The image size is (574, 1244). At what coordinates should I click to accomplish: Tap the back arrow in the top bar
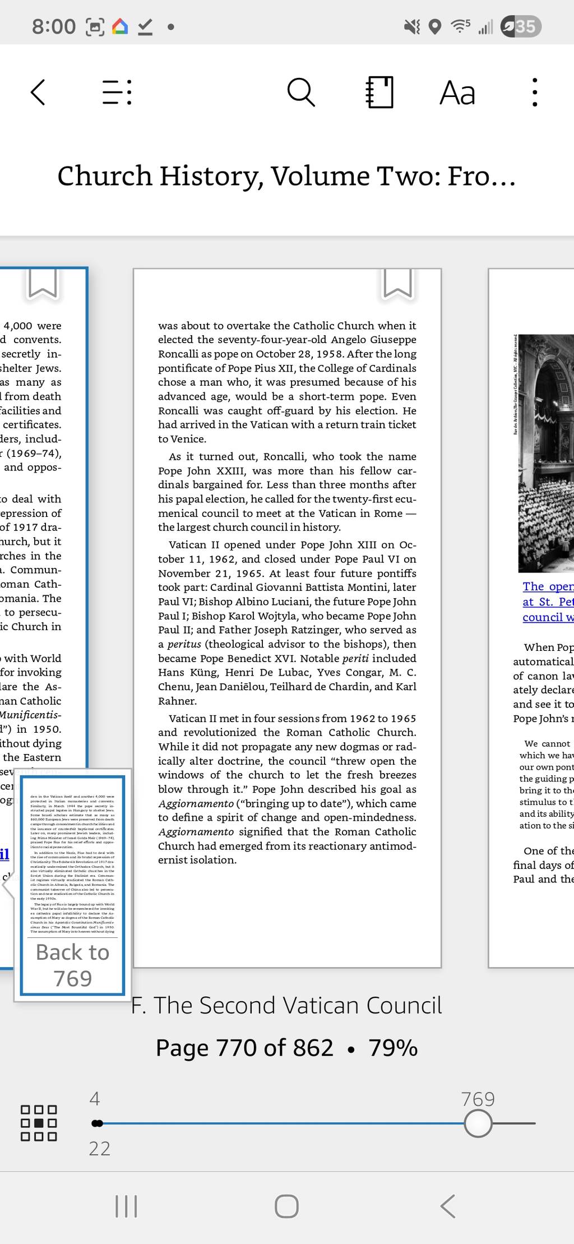(x=38, y=92)
